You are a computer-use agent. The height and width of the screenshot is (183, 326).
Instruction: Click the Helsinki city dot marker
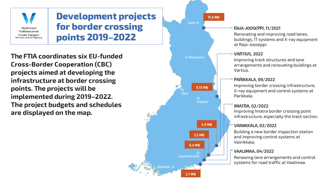click(173, 167)
